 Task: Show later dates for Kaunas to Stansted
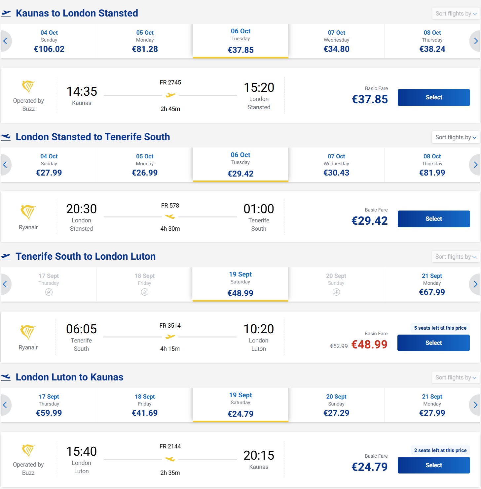coord(475,41)
